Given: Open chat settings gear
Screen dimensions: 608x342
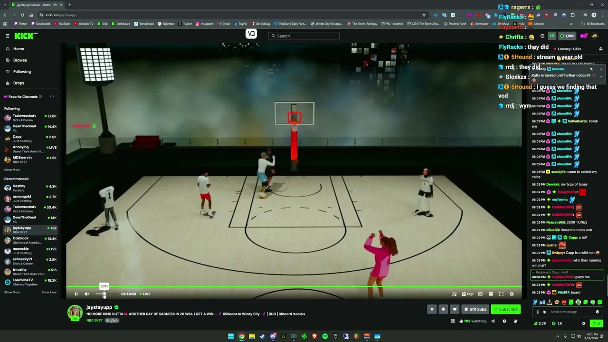Looking at the screenshot, I should tap(584, 323).
